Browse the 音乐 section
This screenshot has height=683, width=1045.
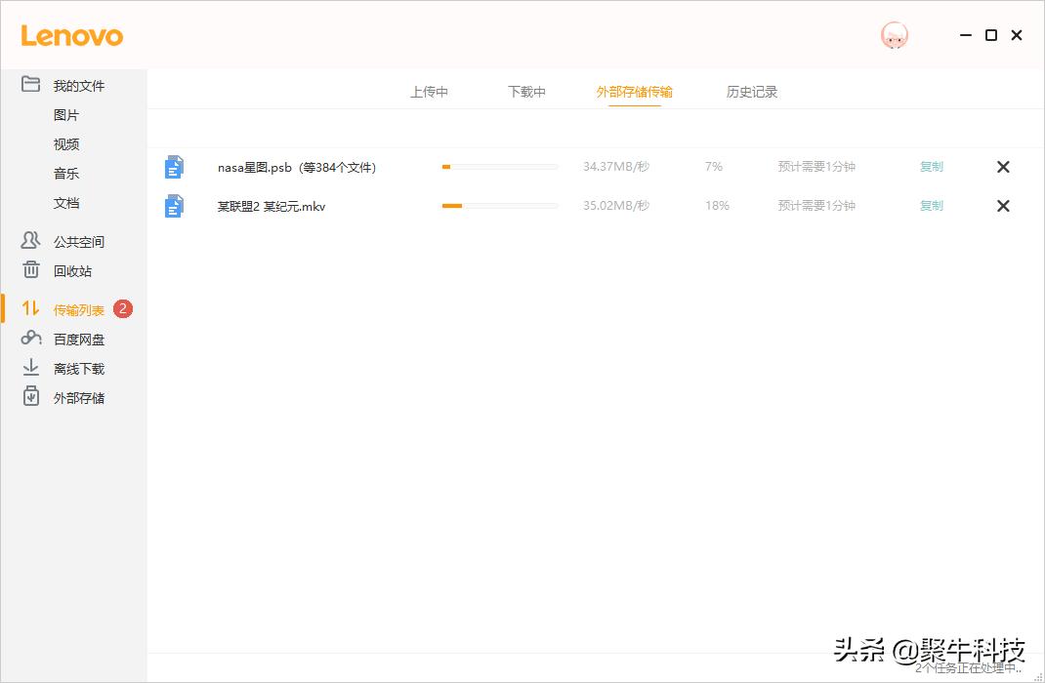(65, 173)
